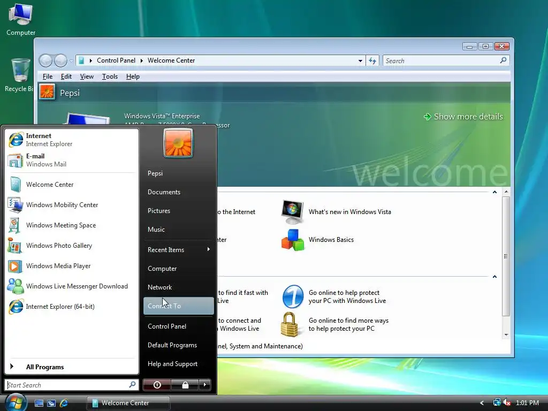Open Control Panel from Start menu
548x411 pixels.
(179, 326)
